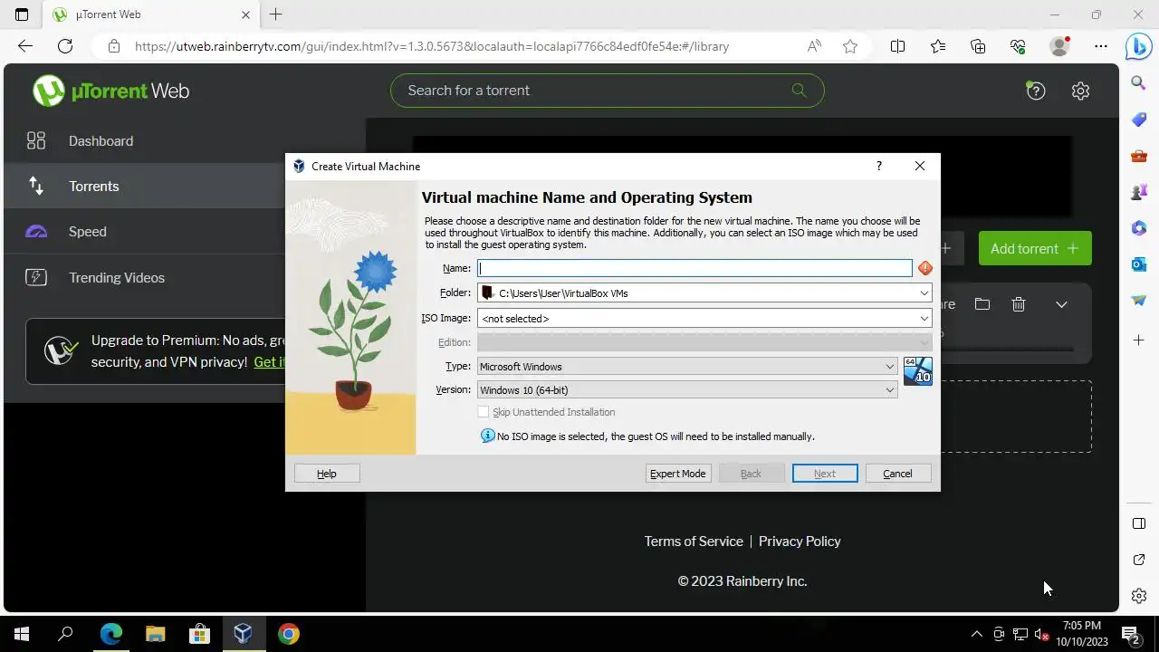Open Edge sidebar Search icon
This screenshot has height=652, width=1159.
pyautogui.click(x=1139, y=82)
